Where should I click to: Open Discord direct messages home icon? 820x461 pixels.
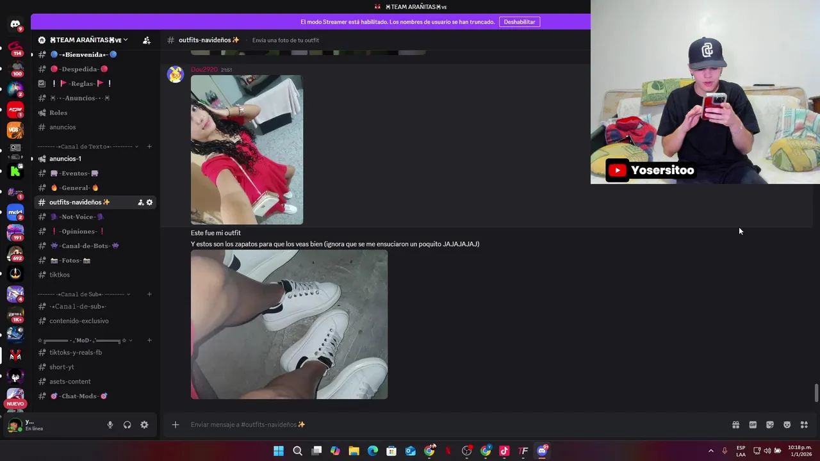pos(15,24)
